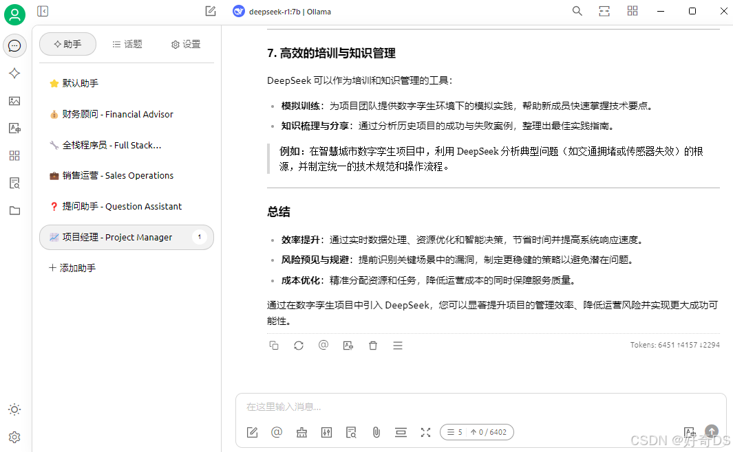The width and height of the screenshot is (733, 452).
Task: Start new topic from input toolbar pencil icon
Action: pyautogui.click(x=252, y=432)
